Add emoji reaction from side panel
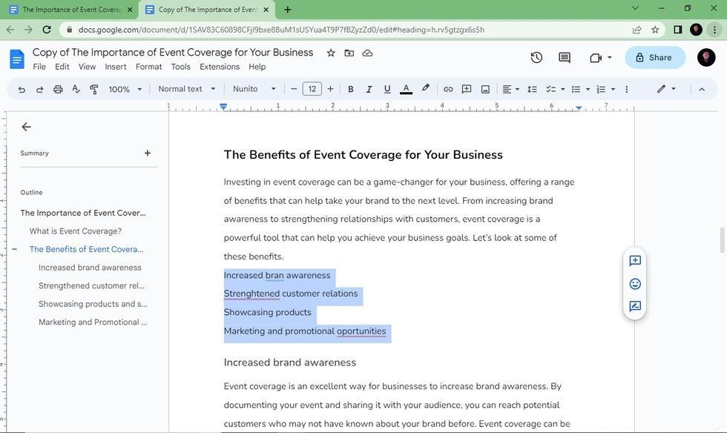This screenshot has width=727, height=433. pos(635,284)
